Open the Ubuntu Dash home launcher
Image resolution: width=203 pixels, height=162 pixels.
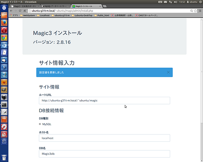pos(4,8)
